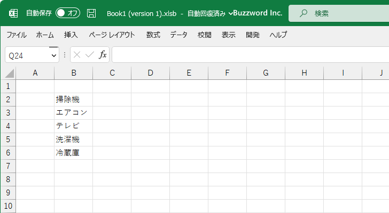Click cell B3 containing エアコン
This screenshot has height=213, width=389.
(x=73, y=113)
